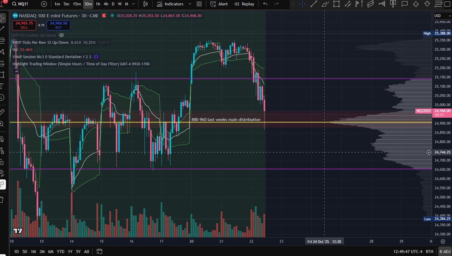Add a symbol to compare with plus icon
This screenshot has height=256, width=452.
coord(44,4)
